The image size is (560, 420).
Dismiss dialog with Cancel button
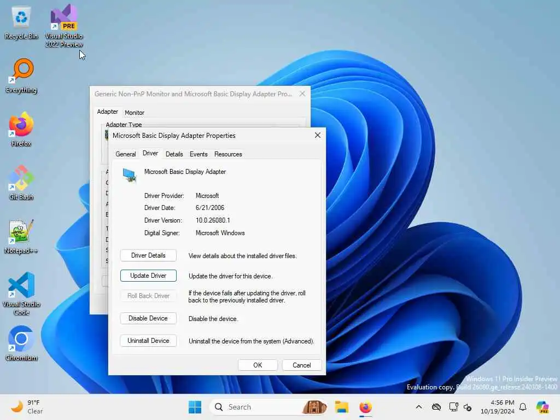tap(302, 365)
